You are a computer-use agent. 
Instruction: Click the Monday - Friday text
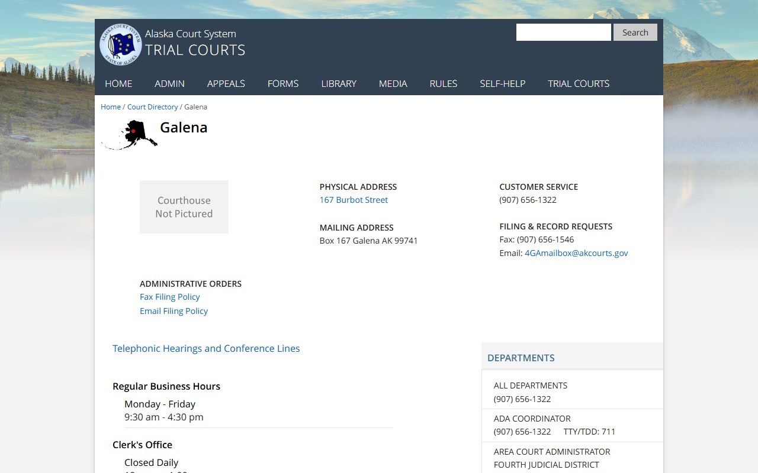(x=160, y=404)
